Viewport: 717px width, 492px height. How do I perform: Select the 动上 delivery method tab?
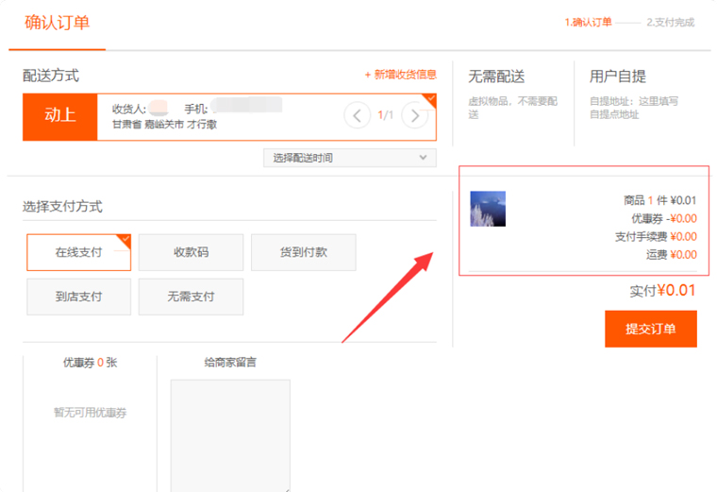[60, 116]
